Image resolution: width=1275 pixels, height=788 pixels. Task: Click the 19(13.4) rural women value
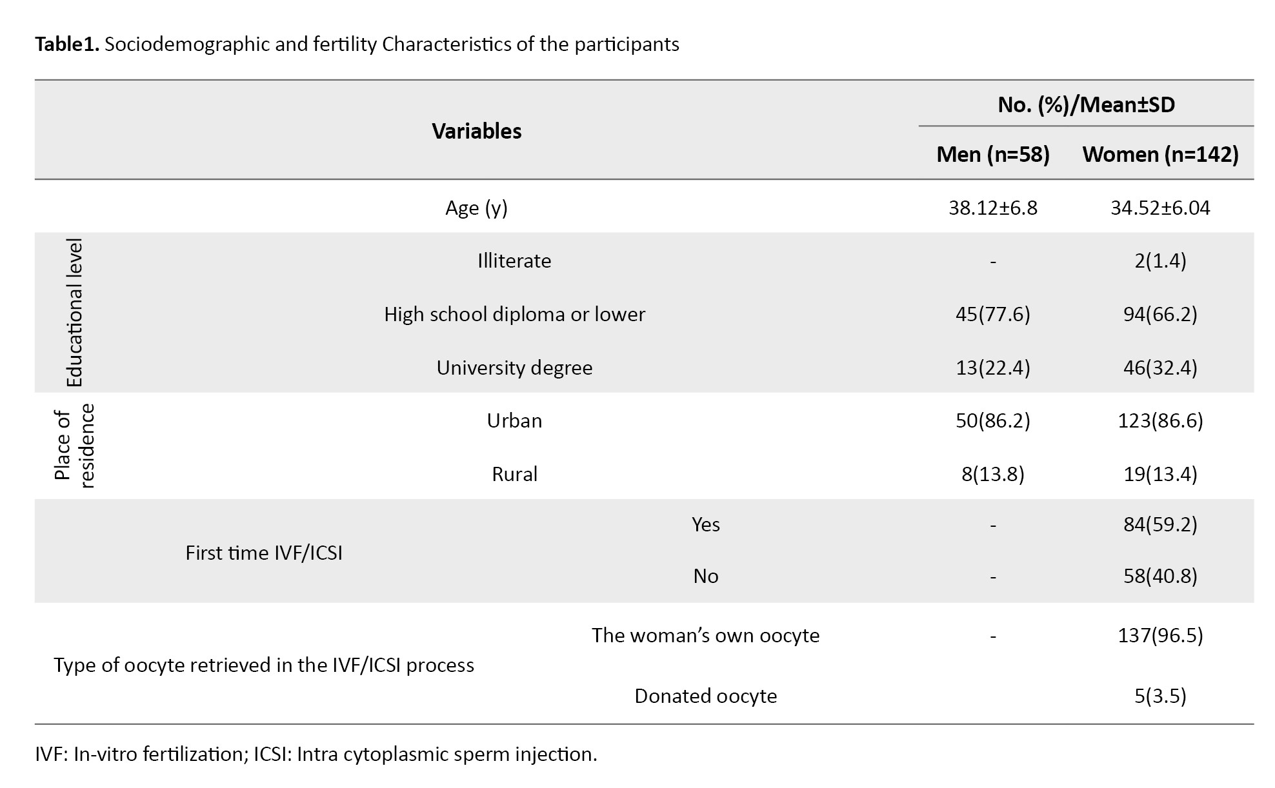pos(1160,475)
